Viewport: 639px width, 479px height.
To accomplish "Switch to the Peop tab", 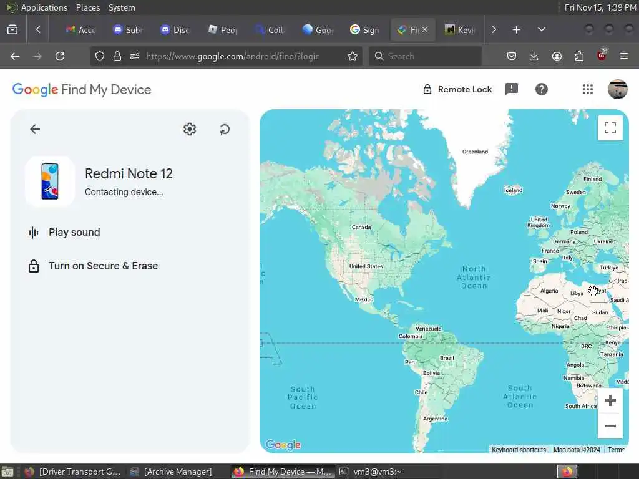I will (223, 30).
